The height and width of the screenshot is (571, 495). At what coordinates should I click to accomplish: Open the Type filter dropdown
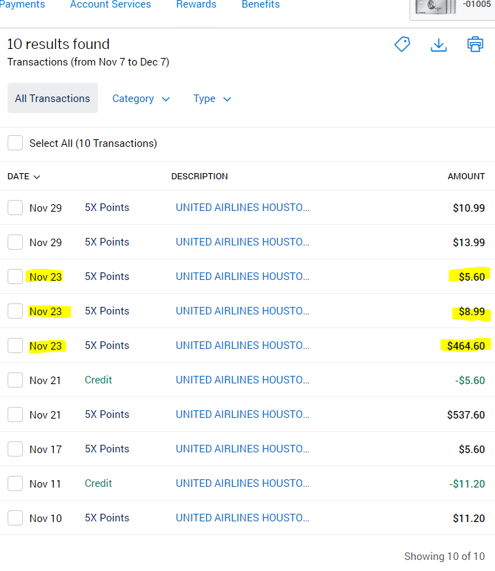[212, 99]
